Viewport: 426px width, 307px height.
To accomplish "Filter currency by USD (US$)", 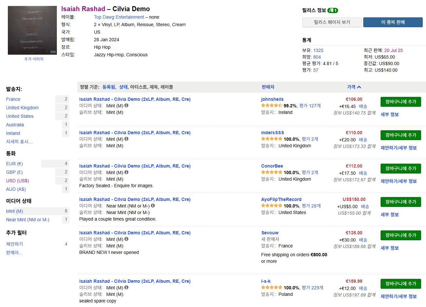I will 17,181.
